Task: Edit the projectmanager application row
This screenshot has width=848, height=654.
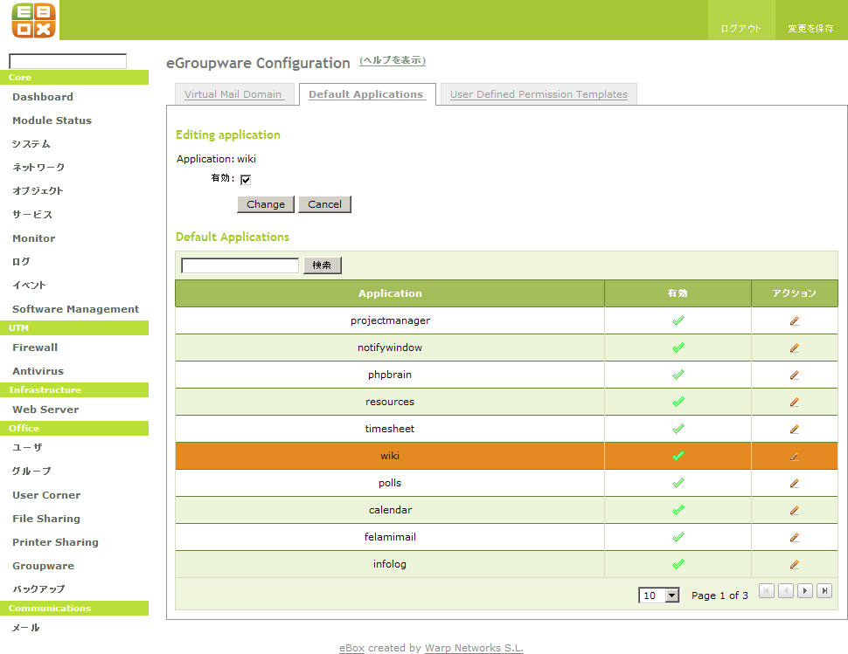Action: click(794, 320)
